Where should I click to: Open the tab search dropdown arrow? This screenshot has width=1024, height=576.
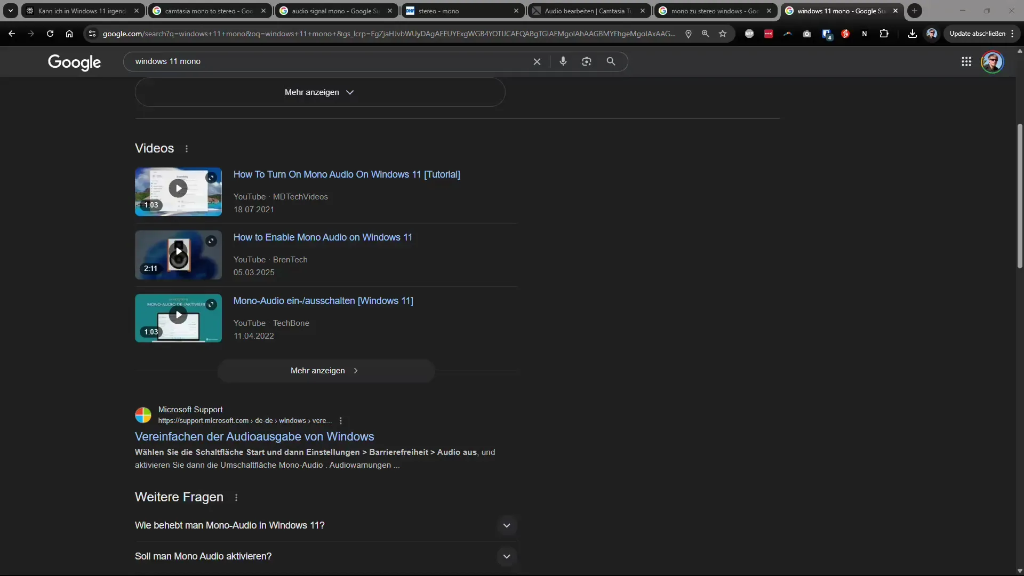click(x=10, y=11)
